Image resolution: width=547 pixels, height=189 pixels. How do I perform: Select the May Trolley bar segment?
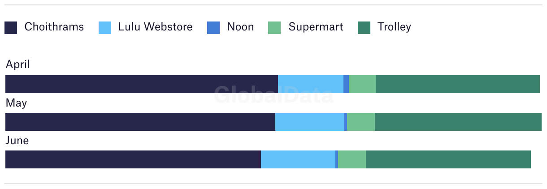[458, 122]
